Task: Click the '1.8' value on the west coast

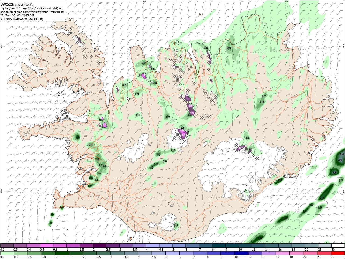Action: pos(91,178)
